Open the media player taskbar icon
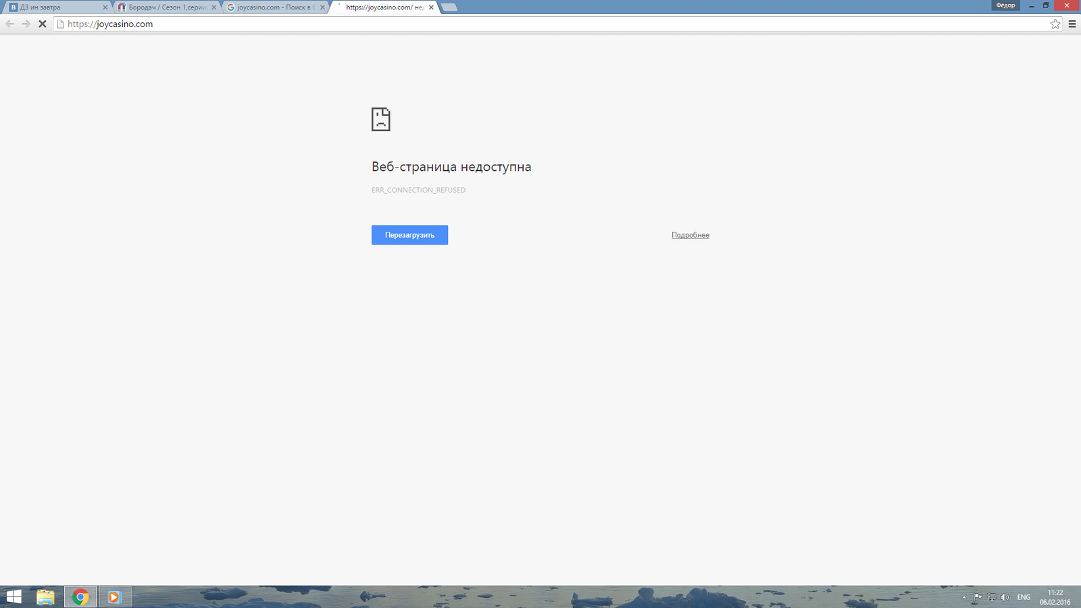The width and height of the screenshot is (1081, 608). (114, 597)
